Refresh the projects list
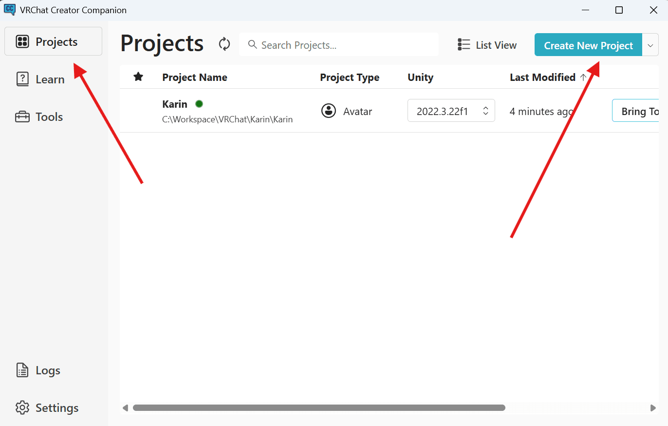Screen dimensions: 668x426 [x=224, y=44]
